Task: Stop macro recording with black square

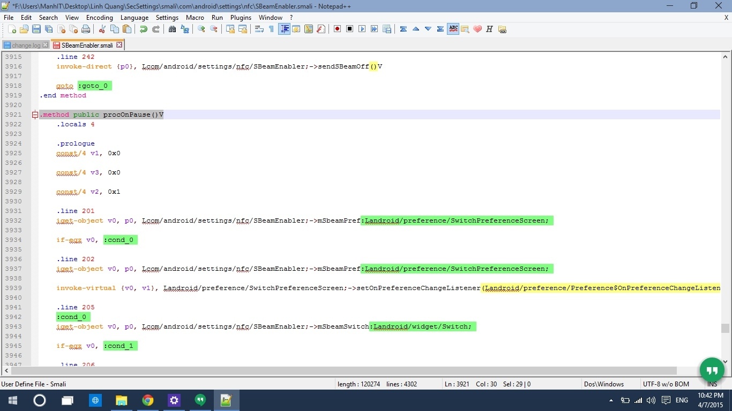Action: [349, 29]
